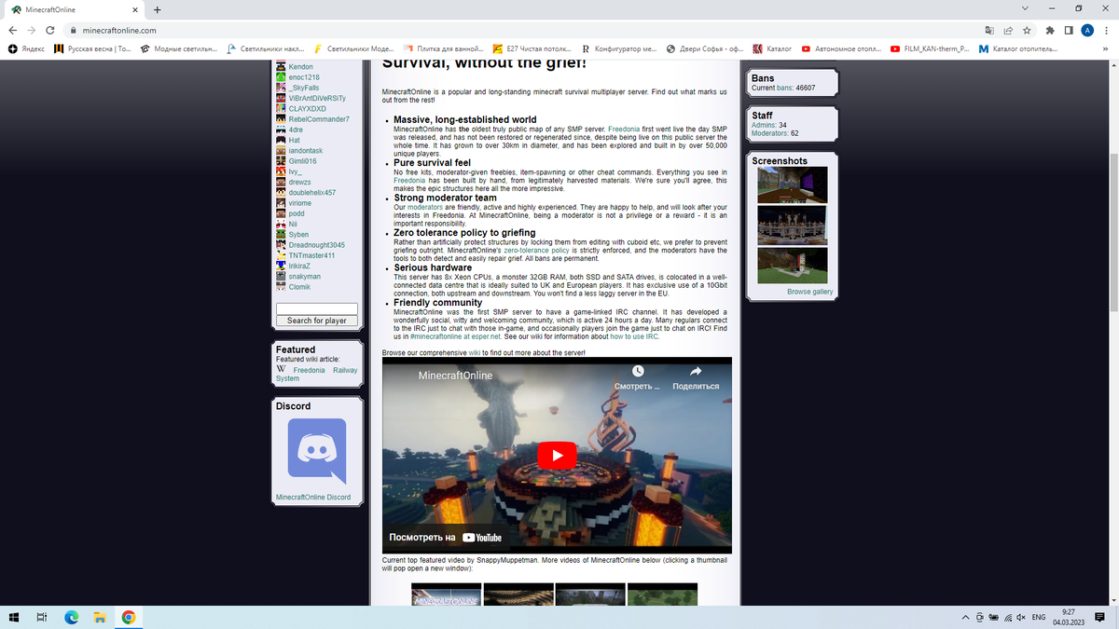
Task: Click the watch later clock icon on video
Action: click(x=638, y=371)
